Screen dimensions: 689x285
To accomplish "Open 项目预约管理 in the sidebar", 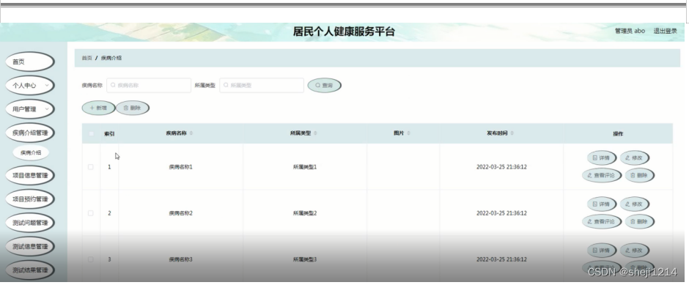I will coord(30,199).
